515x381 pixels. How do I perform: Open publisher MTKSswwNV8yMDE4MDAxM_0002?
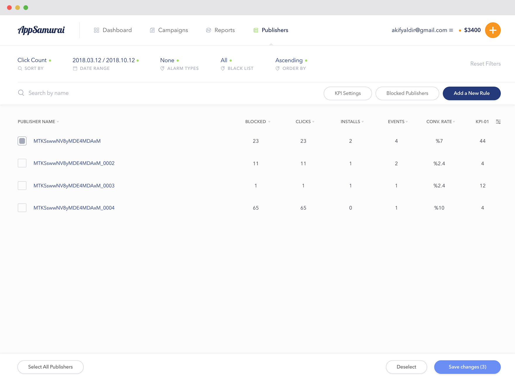(x=74, y=163)
